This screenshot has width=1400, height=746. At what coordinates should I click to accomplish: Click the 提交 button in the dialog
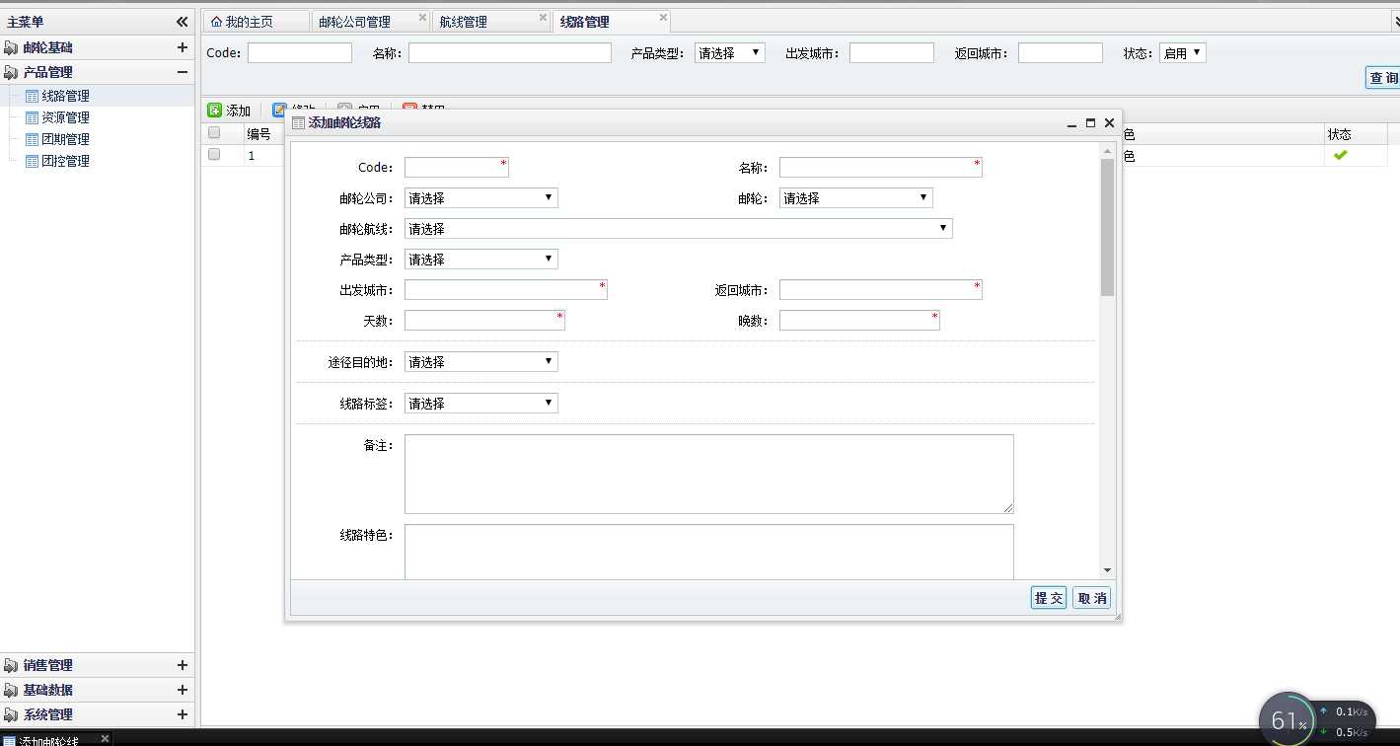1049,598
